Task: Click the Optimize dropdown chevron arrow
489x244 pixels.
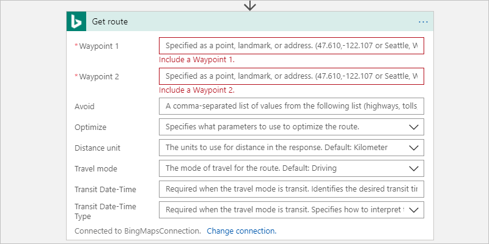Action: tap(414, 127)
